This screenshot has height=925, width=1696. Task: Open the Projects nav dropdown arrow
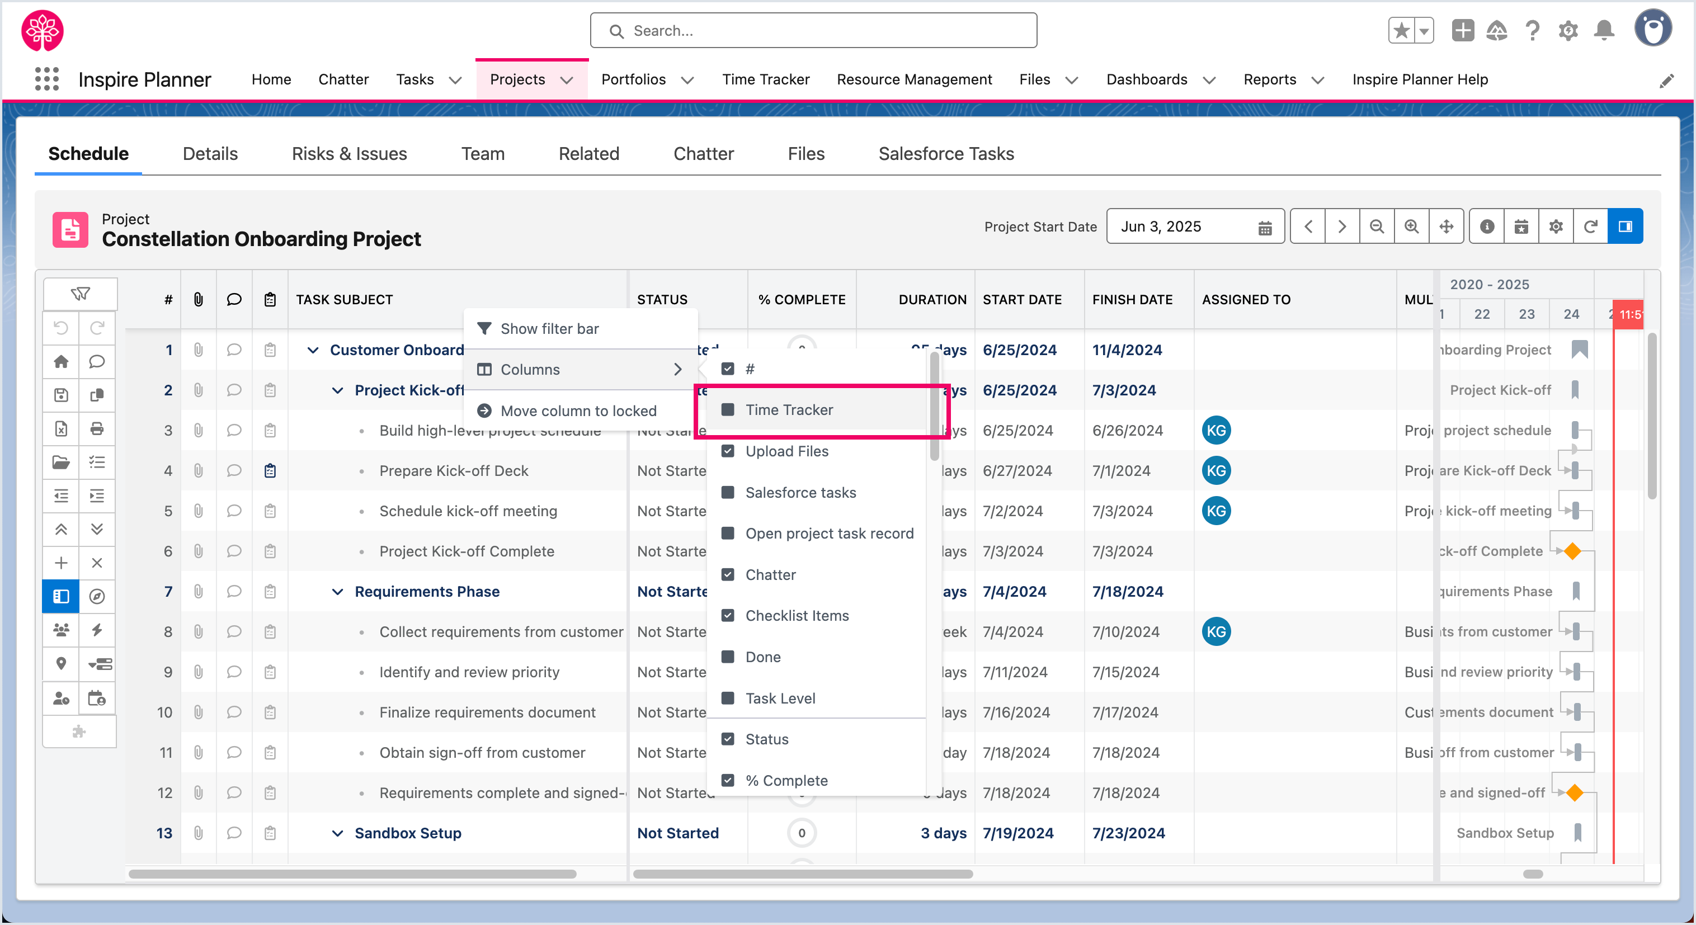tap(566, 81)
